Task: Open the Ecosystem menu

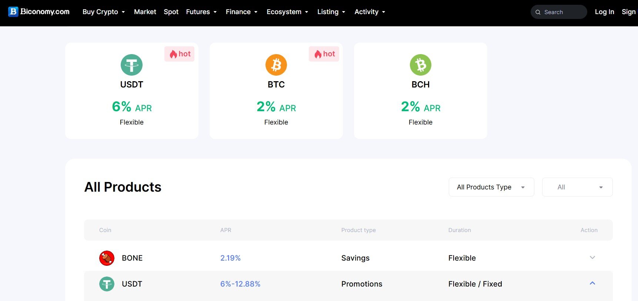Action: (287, 12)
